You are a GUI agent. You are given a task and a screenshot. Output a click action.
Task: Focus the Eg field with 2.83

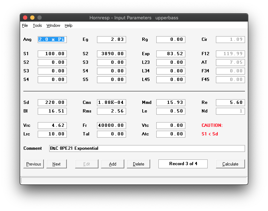pos(111,39)
